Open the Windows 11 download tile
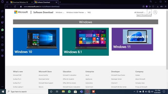 [x=132, y=39]
